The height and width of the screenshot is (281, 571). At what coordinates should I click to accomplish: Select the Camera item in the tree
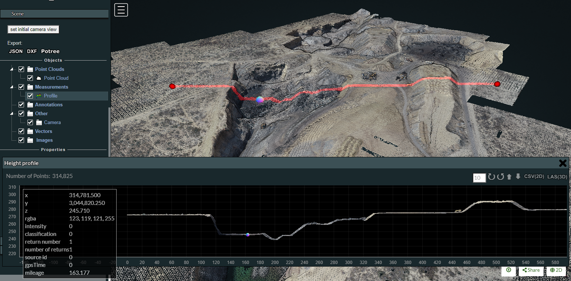pos(52,122)
